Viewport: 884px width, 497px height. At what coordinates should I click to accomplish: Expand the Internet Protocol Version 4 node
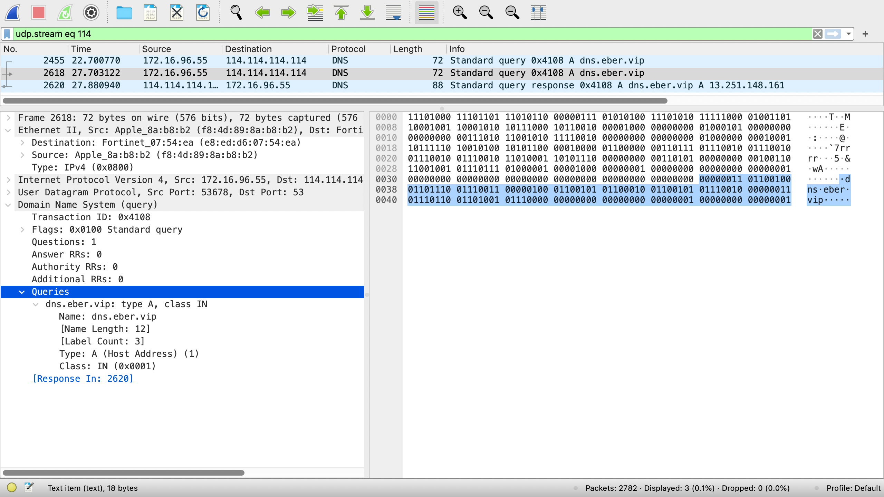[9, 180]
